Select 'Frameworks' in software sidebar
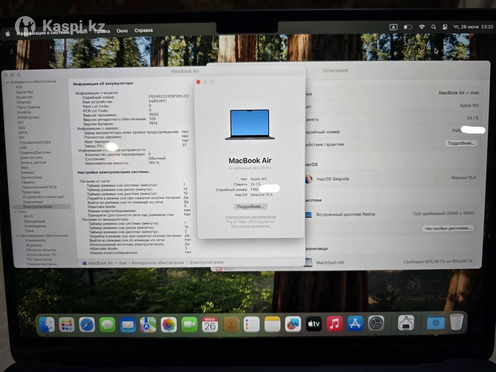Screen dimensions: 496x372 36,241
